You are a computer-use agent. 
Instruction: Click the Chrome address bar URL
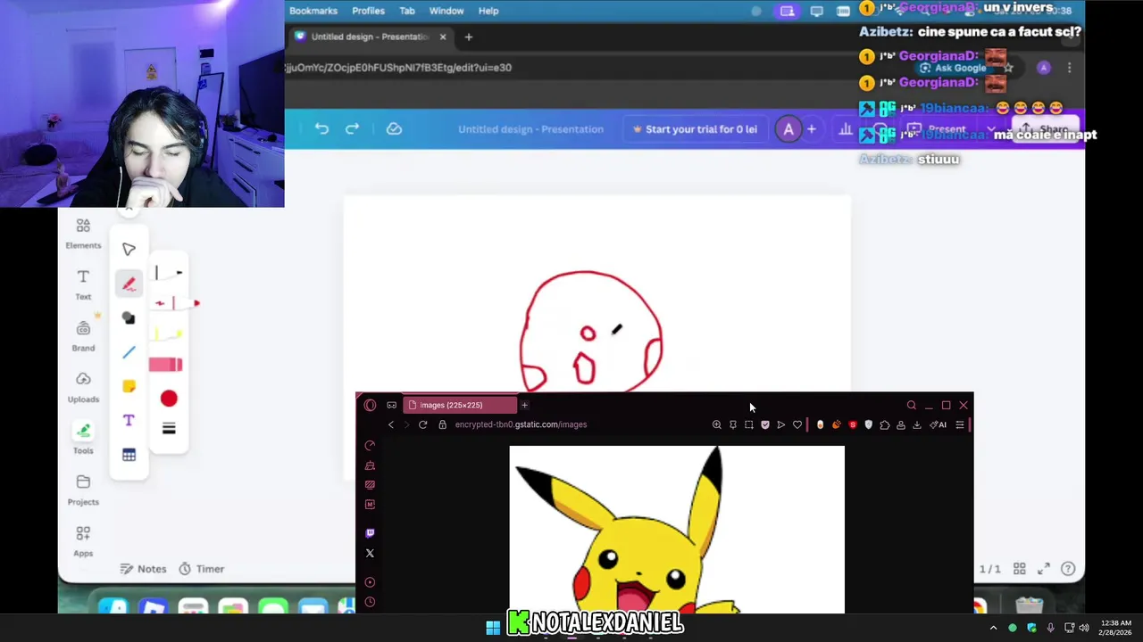(x=398, y=68)
